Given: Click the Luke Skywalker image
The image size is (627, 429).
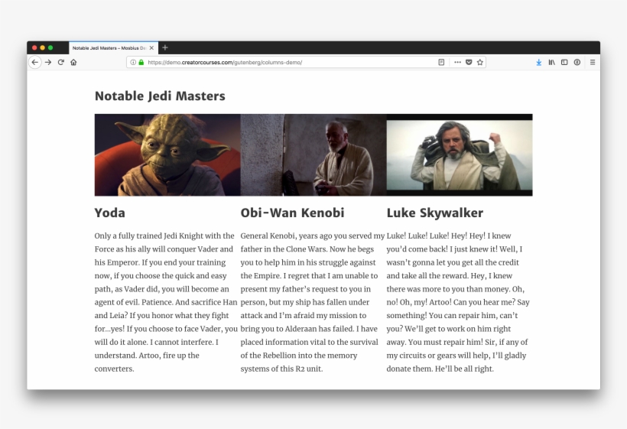Looking at the screenshot, I should (460, 154).
